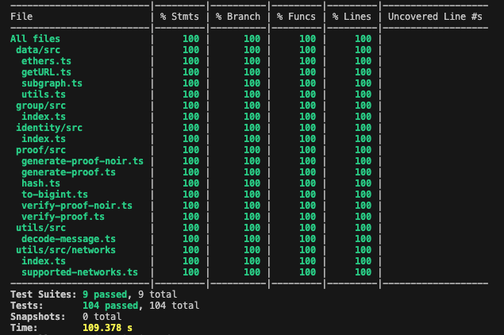Click the % Lines value for hash.ts

[x=364, y=183]
